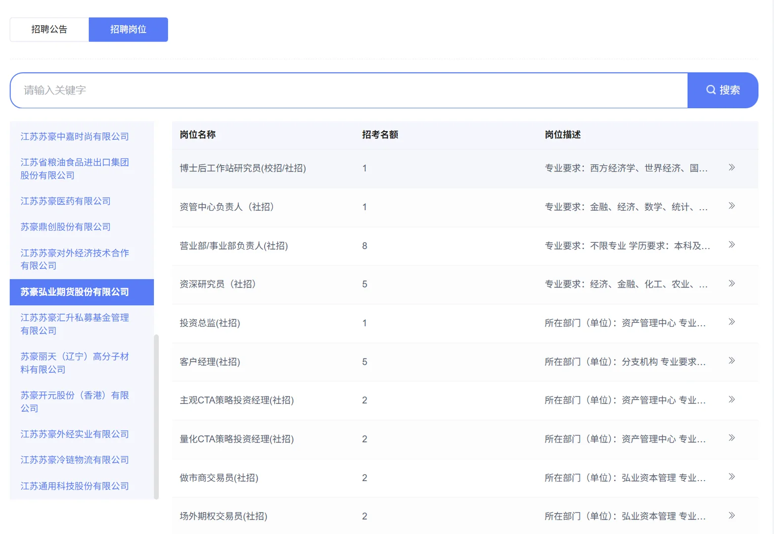Expand the 主观CTA策略投资经理 description chevron
Viewport: 774px width, 534px height.
click(x=731, y=399)
